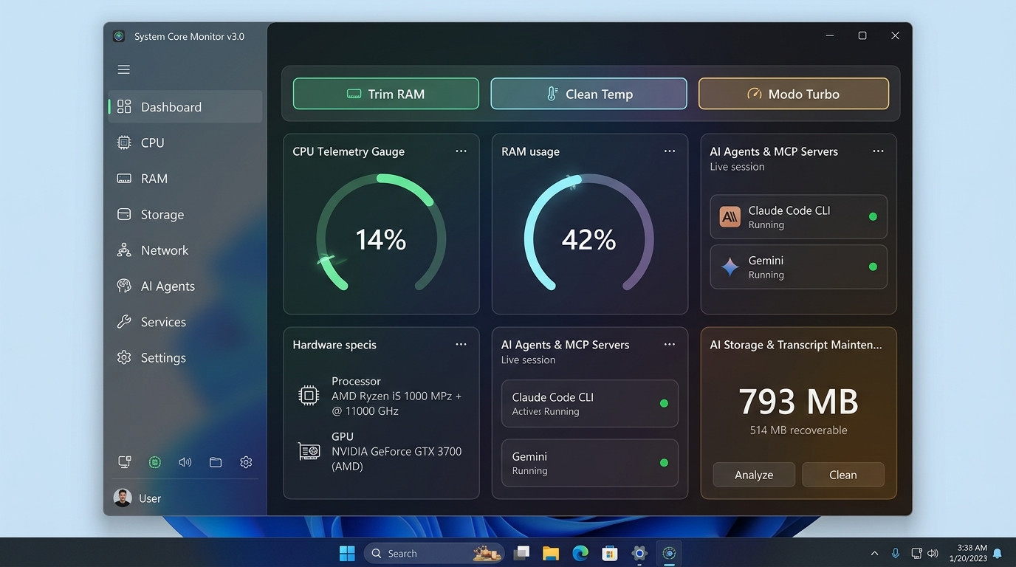
Task: Open the User profile avatar
Action: pyautogui.click(x=123, y=498)
